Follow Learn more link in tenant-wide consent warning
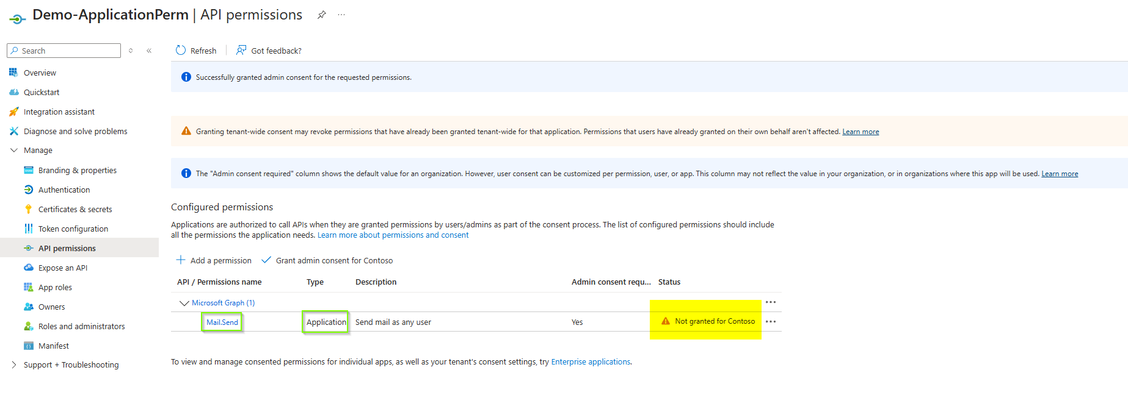 pos(861,132)
